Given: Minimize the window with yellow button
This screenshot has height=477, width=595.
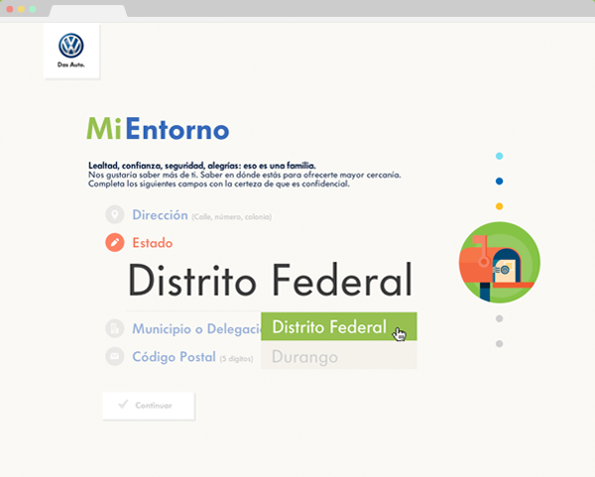Looking at the screenshot, I should (21, 9).
